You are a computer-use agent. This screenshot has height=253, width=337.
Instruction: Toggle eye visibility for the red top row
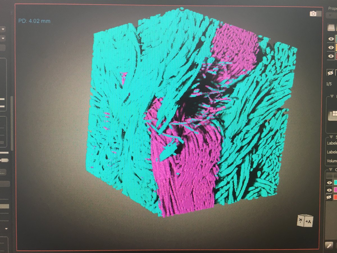[x=331, y=56]
